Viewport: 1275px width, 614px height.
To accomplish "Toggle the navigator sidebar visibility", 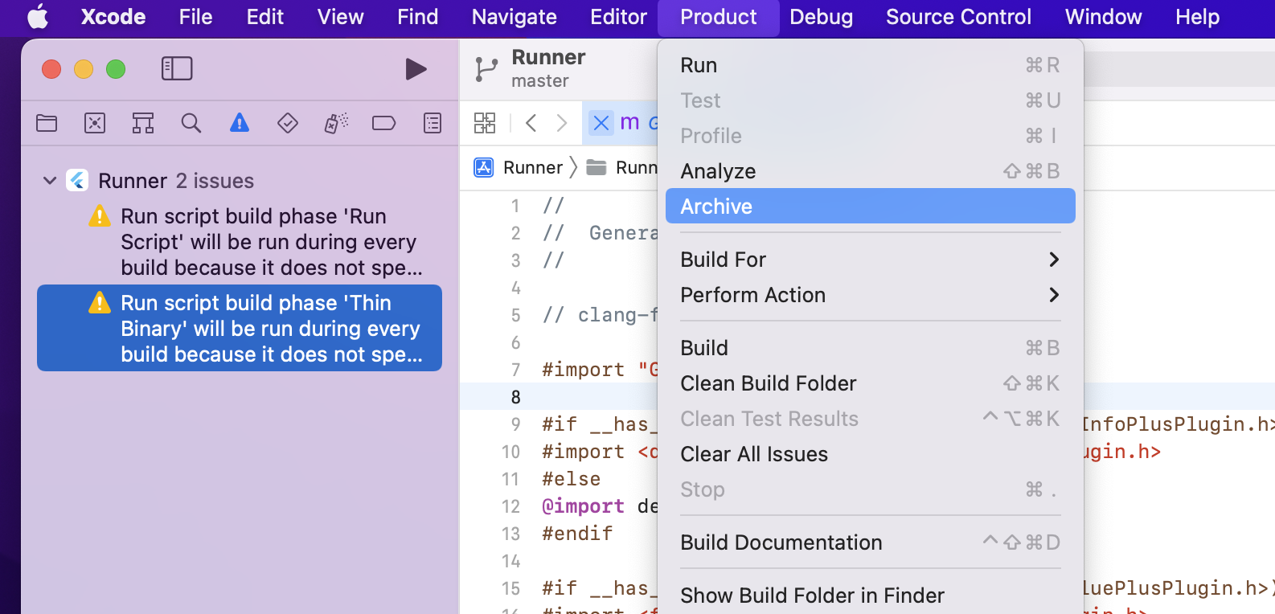I will point(177,68).
